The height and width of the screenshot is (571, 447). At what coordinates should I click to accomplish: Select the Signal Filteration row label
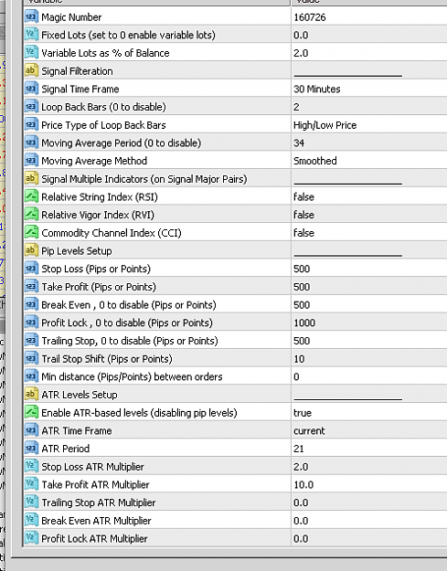point(77,71)
